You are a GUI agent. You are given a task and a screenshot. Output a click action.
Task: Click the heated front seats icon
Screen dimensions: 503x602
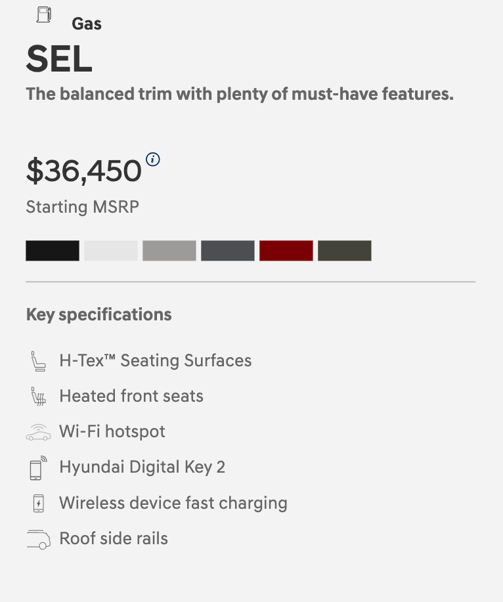click(x=38, y=397)
